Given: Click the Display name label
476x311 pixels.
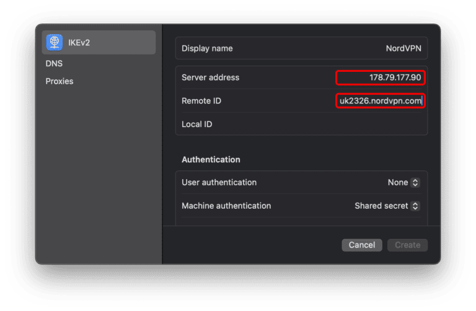Looking at the screenshot, I should click(x=207, y=48).
